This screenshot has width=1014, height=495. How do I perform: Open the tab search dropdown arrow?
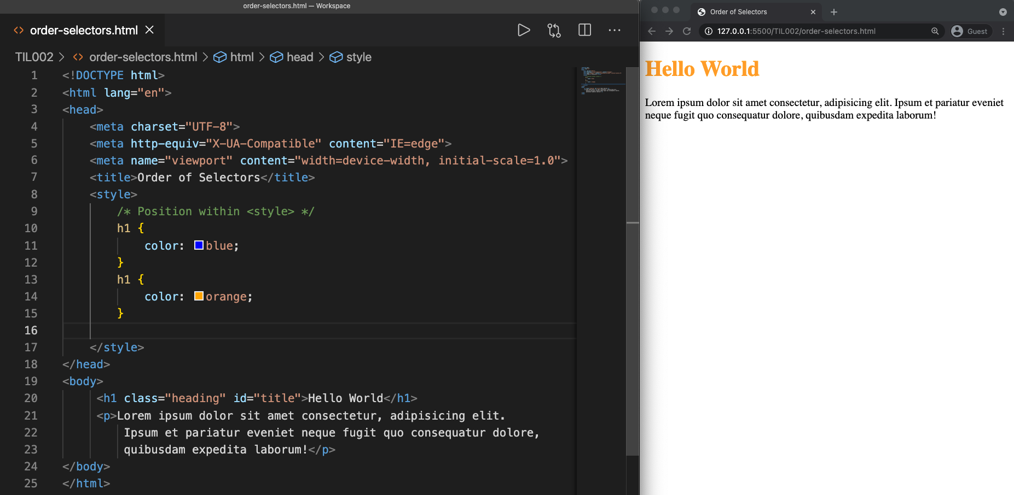click(1003, 12)
